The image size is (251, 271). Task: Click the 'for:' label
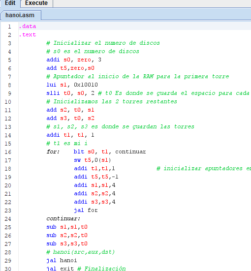[x=53, y=151]
